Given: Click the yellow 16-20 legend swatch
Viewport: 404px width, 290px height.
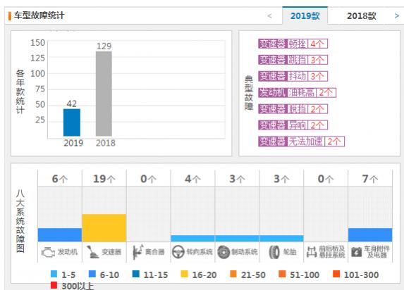Looking at the screenshot, I should pos(184,274).
